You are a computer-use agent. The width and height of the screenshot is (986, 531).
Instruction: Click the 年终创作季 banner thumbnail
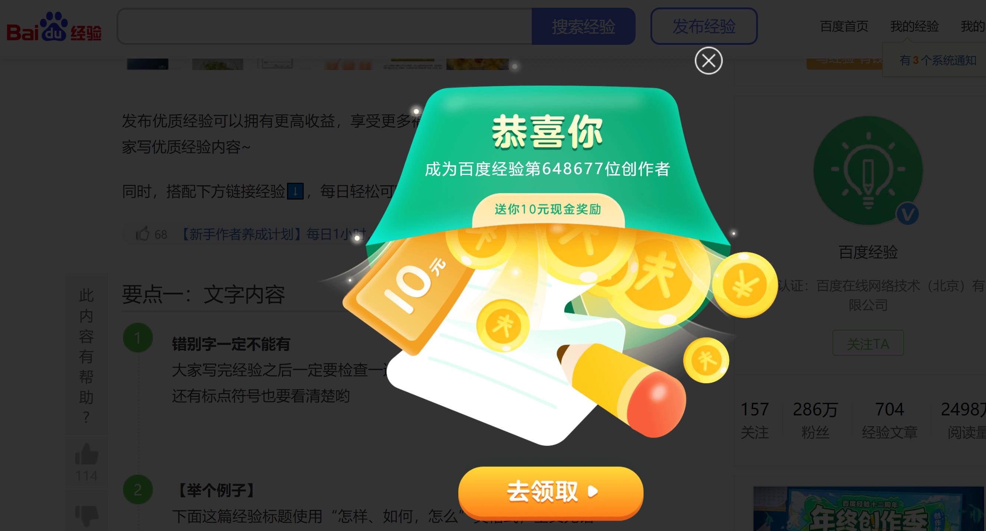click(x=869, y=509)
